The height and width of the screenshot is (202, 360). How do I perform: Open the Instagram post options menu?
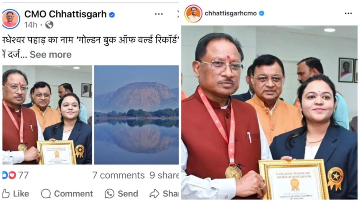point(348,13)
